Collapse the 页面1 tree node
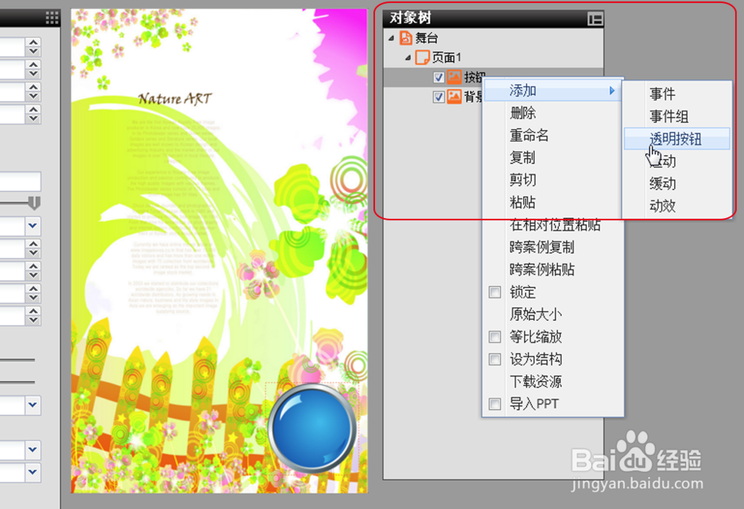This screenshot has height=509, width=744. click(408, 58)
